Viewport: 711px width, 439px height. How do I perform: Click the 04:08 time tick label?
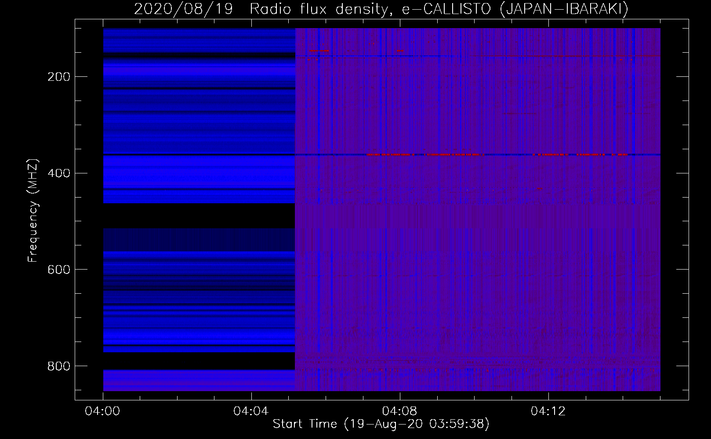399,411
